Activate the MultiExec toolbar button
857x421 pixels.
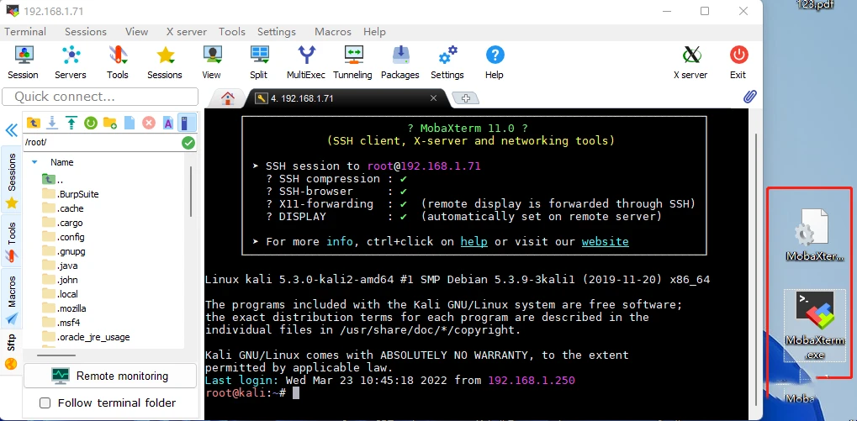pos(306,63)
